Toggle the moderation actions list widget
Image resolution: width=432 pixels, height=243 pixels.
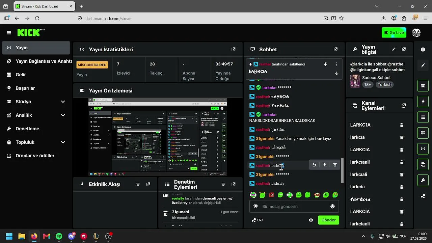[423, 117]
